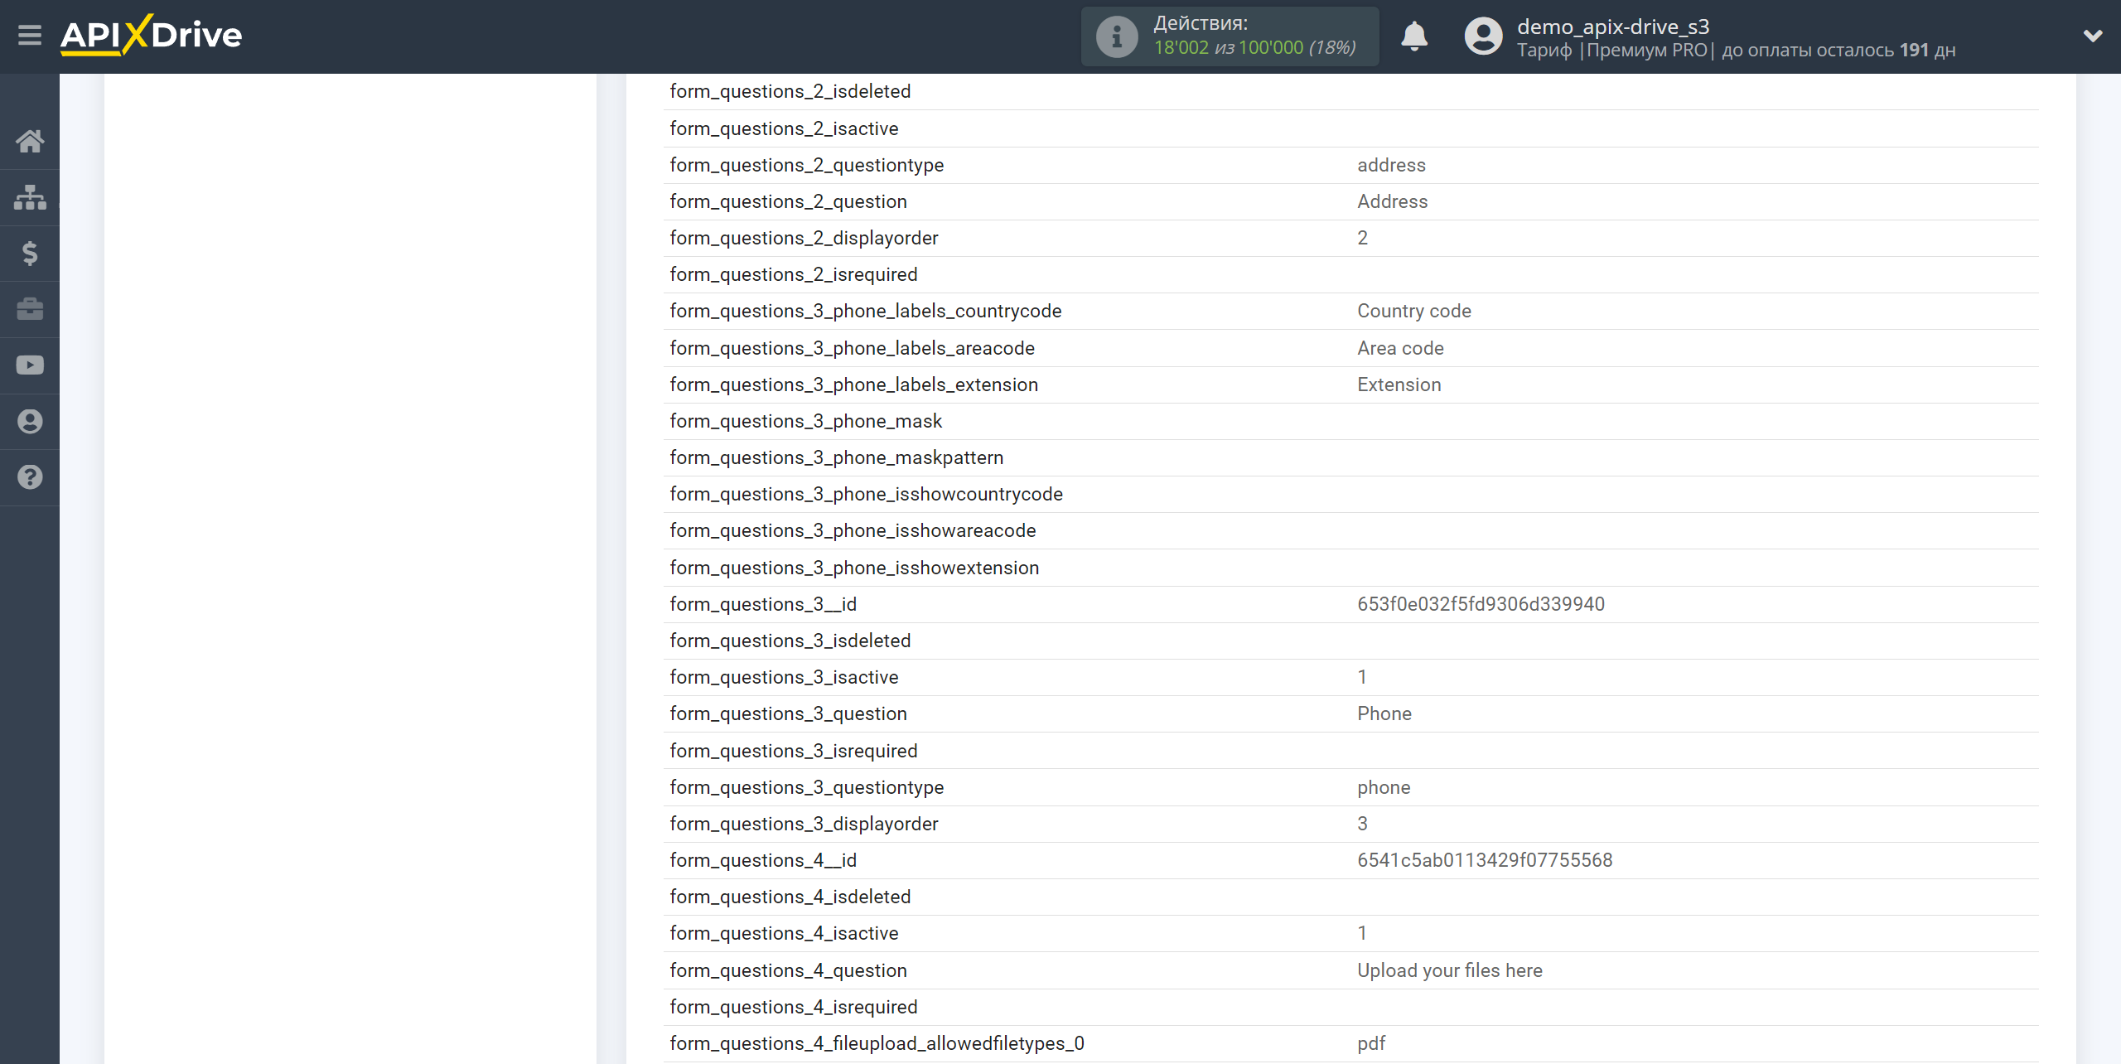Click the value 'Country code'

coord(1413,311)
